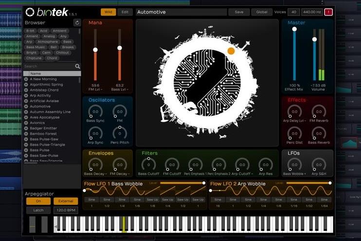
Task: Toggle the Acid tag filter
Action: [43, 31]
